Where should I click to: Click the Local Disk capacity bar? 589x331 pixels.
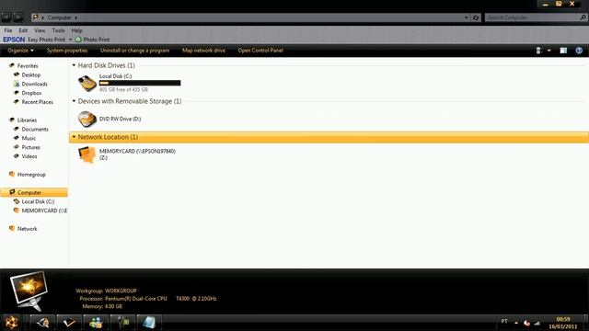coord(140,83)
